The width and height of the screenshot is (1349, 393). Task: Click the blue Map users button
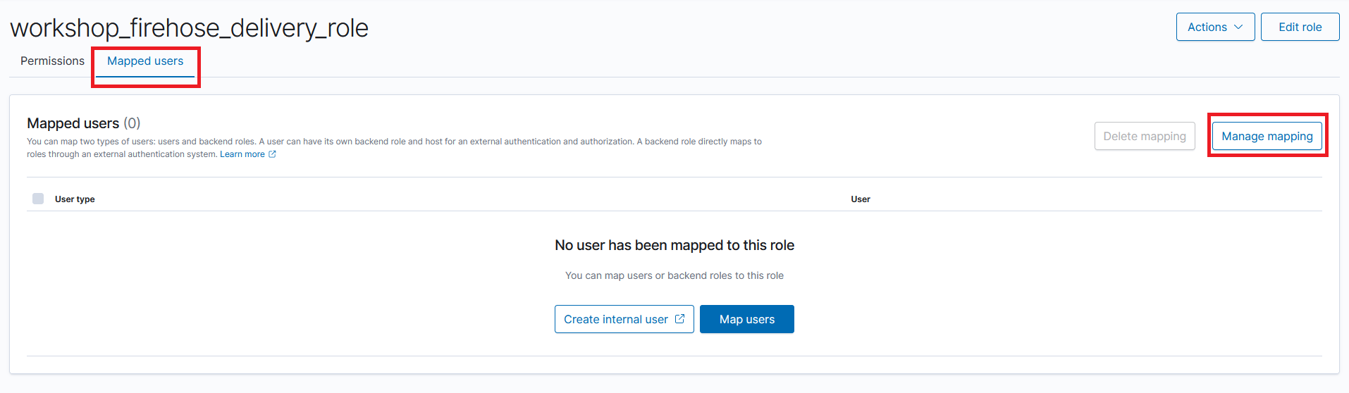point(746,319)
